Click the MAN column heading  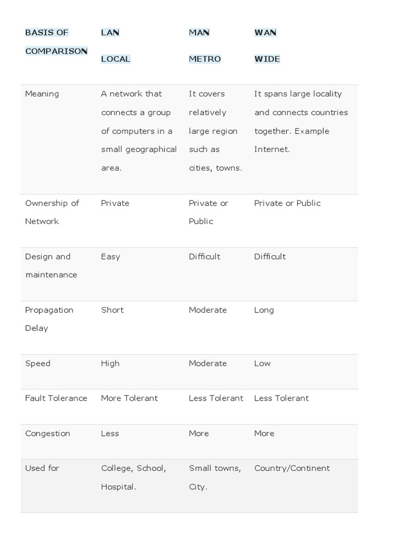(x=199, y=33)
